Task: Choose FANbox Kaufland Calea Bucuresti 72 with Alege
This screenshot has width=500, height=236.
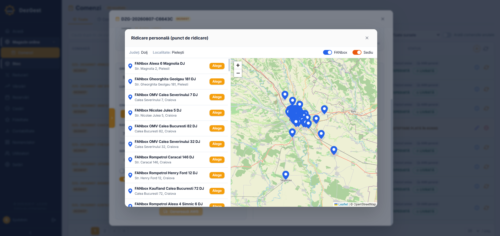Action: point(217,191)
